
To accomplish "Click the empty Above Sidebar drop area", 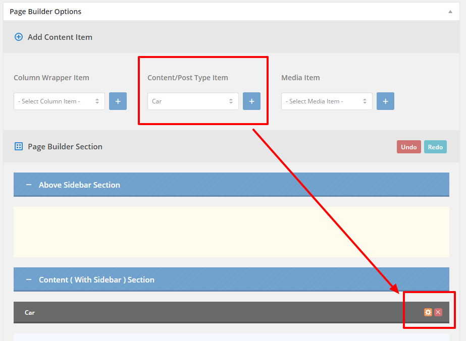I will 231,232.
